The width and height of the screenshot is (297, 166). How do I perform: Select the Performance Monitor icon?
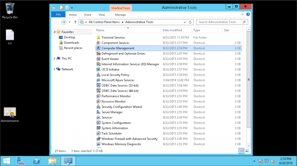point(98,96)
